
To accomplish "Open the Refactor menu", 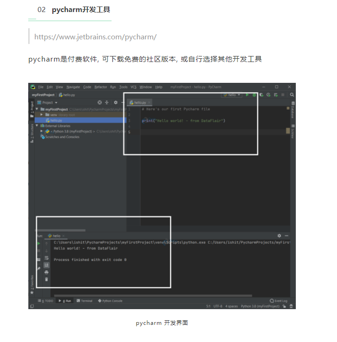I will tap(100, 87).
